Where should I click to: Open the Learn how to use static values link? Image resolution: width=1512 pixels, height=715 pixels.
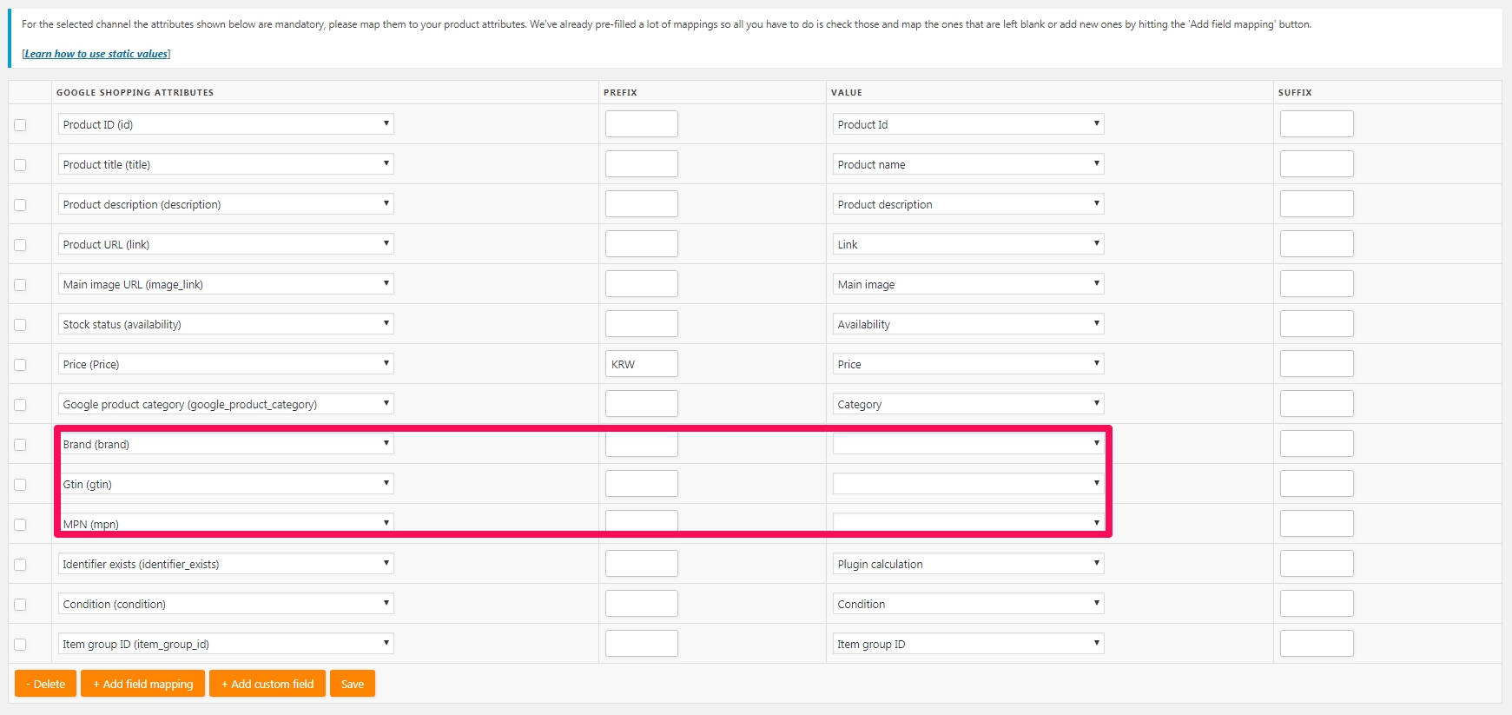click(96, 54)
